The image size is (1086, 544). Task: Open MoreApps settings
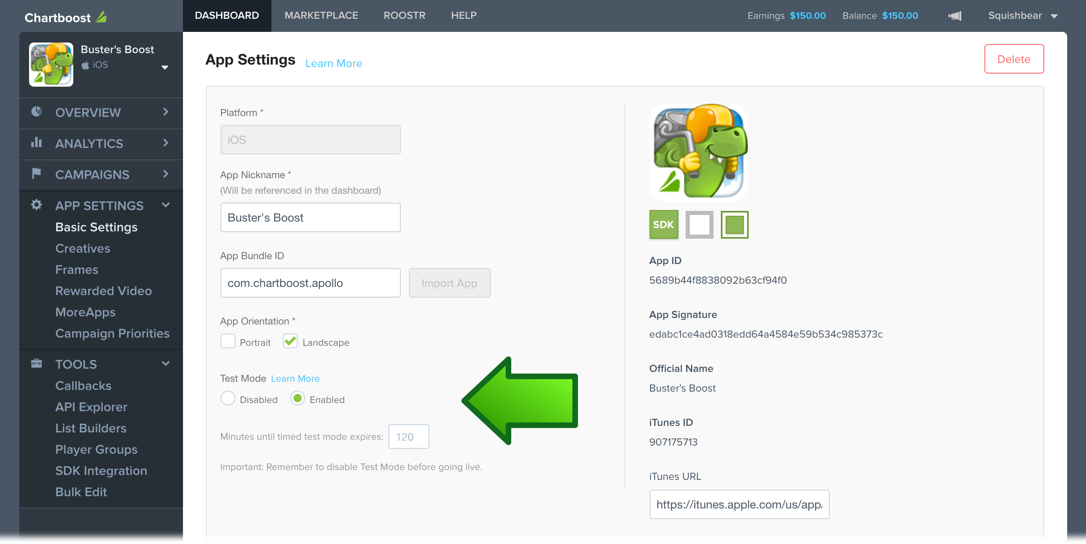click(86, 312)
